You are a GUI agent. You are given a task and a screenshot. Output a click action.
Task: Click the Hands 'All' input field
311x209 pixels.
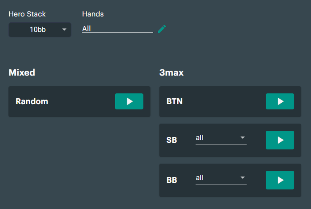coord(117,29)
